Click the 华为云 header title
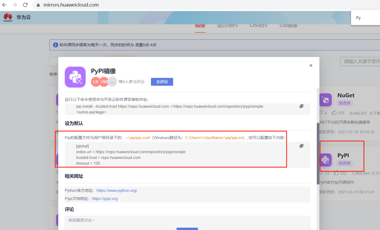Screen dimensions: 380x230 [24, 17]
